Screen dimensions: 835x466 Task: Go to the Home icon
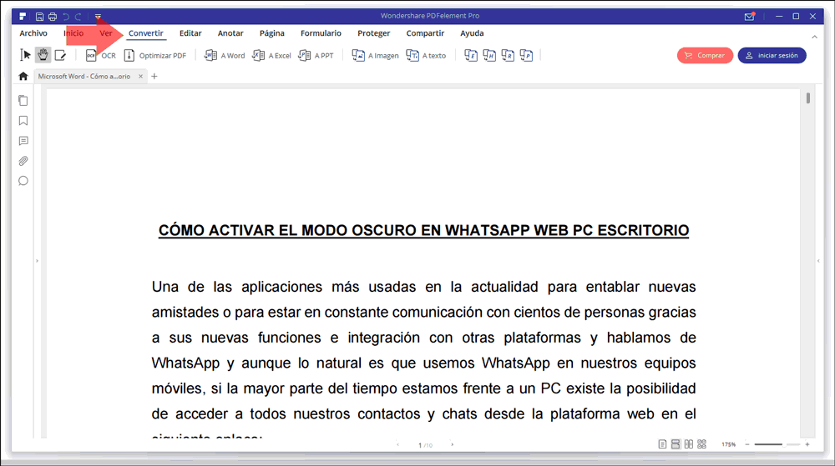click(23, 77)
